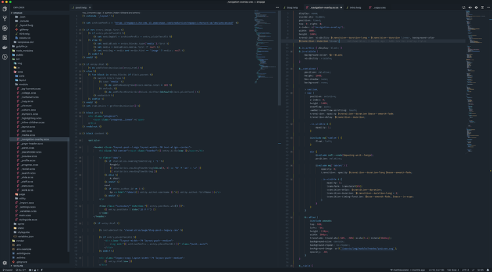
Task: Open Manage settings gear icon
Action: click(x=5, y=263)
